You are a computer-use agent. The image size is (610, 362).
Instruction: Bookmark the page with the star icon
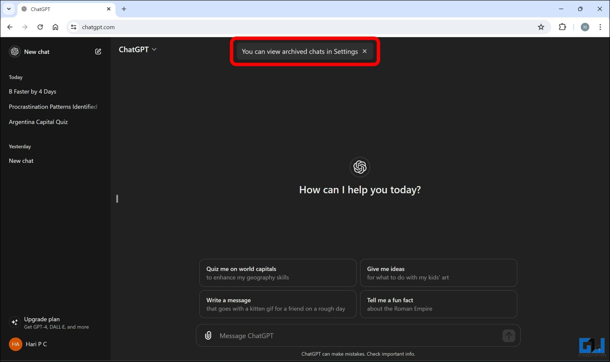(x=541, y=27)
